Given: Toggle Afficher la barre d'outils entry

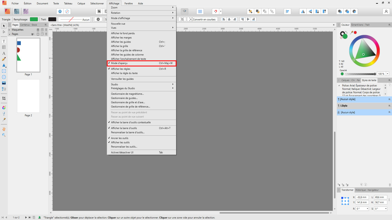Looking at the screenshot, I should pos(141,128).
